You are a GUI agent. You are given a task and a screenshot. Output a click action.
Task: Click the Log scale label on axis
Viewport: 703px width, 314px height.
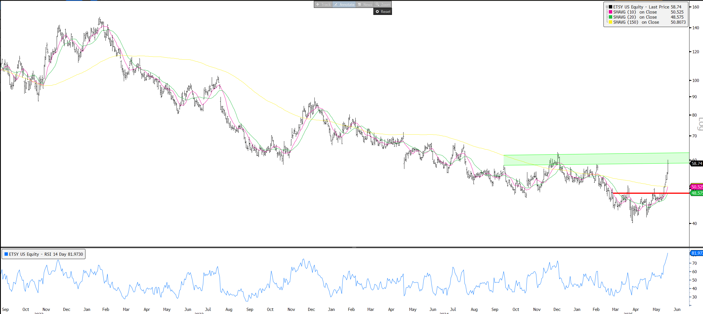[x=700, y=124]
